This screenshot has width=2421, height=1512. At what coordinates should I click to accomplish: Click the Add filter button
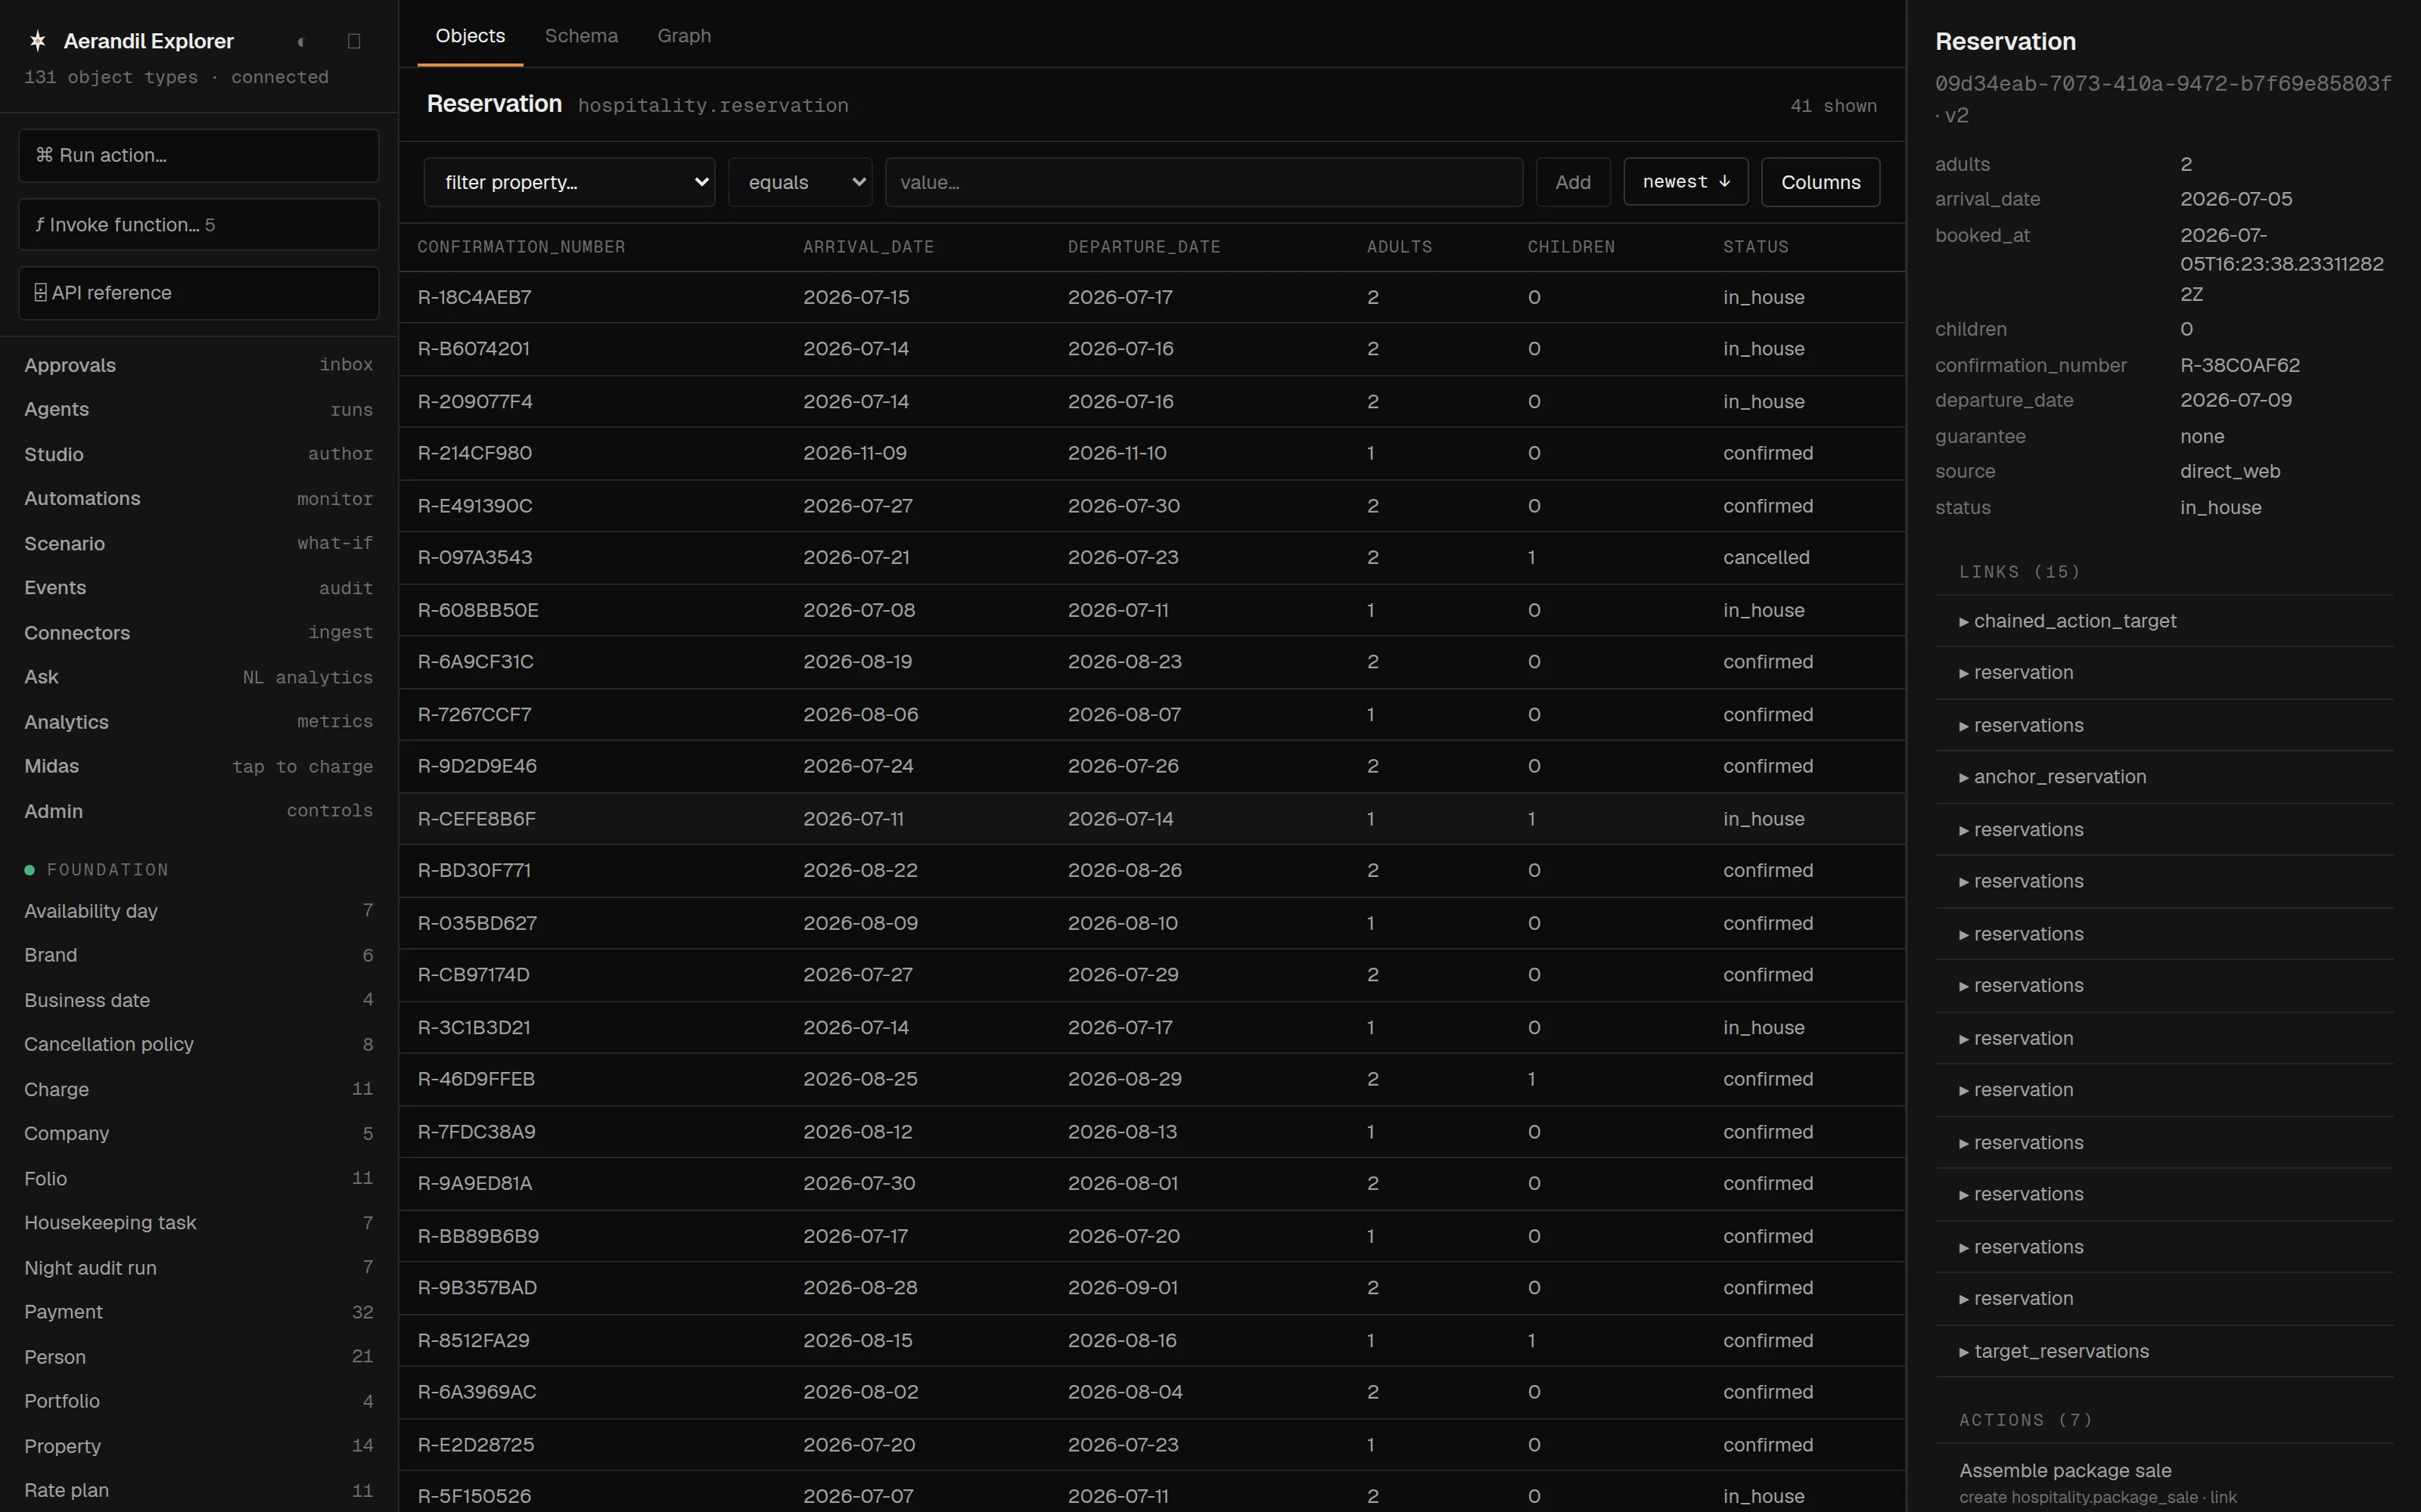[1573, 182]
